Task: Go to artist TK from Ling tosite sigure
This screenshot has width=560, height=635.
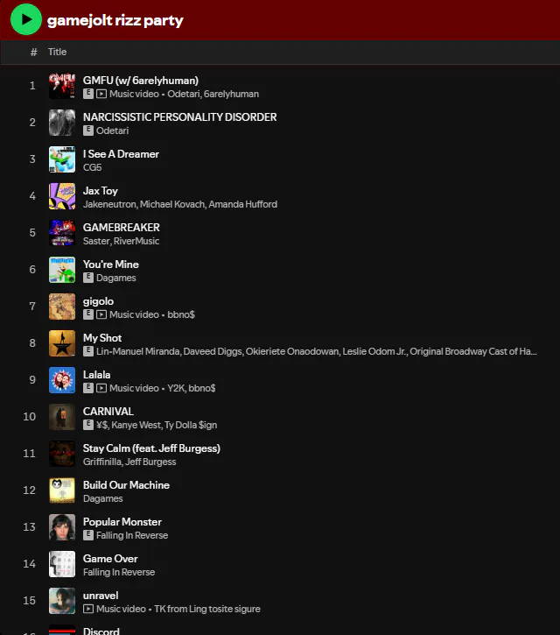Action: [207, 610]
